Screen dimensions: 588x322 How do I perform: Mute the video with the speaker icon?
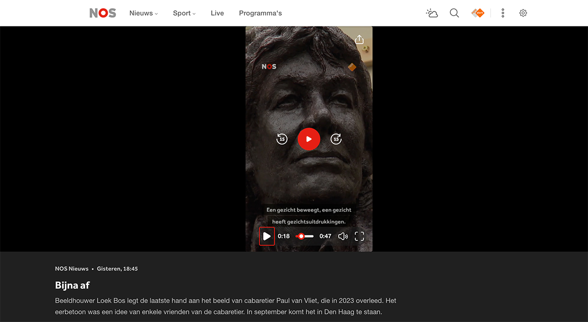343,236
